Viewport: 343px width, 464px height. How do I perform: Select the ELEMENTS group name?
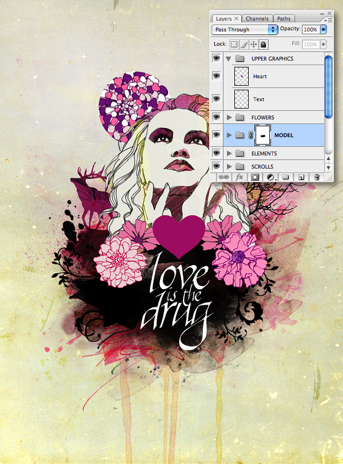click(x=264, y=153)
